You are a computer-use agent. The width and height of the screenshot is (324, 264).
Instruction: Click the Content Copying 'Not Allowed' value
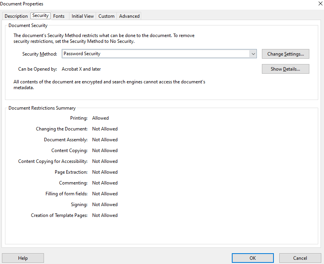pos(105,151)
